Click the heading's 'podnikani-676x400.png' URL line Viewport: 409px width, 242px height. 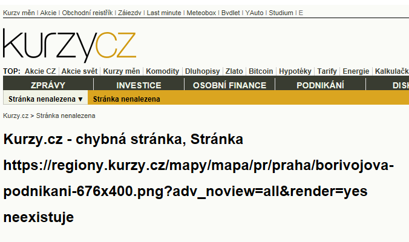(185, 191)
